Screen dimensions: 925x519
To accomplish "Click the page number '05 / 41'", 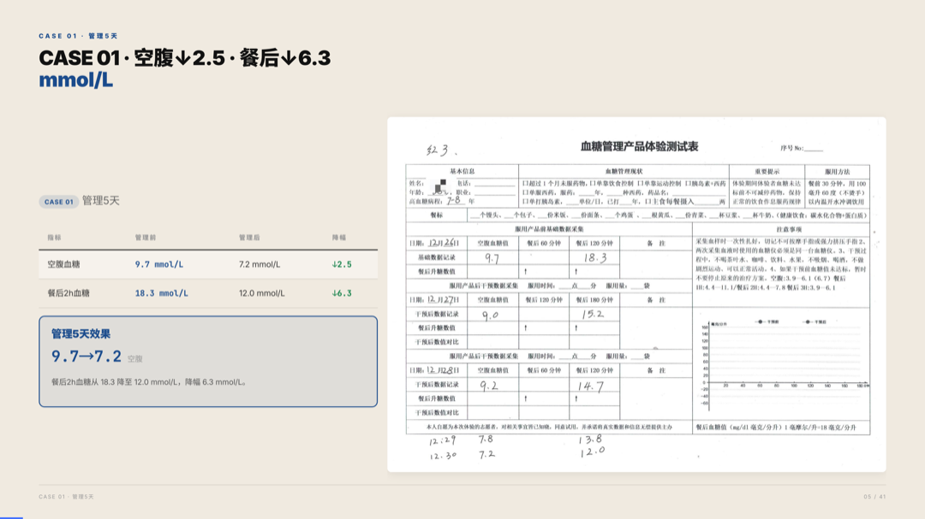I will click(874, 497).
